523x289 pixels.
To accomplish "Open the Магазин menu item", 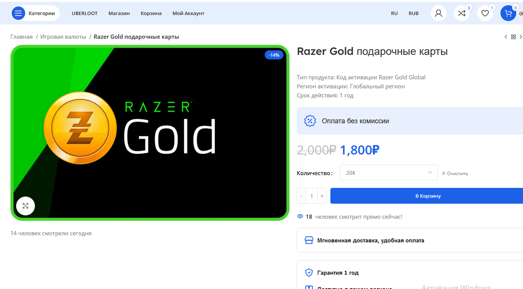I will [x=119, y=13].
